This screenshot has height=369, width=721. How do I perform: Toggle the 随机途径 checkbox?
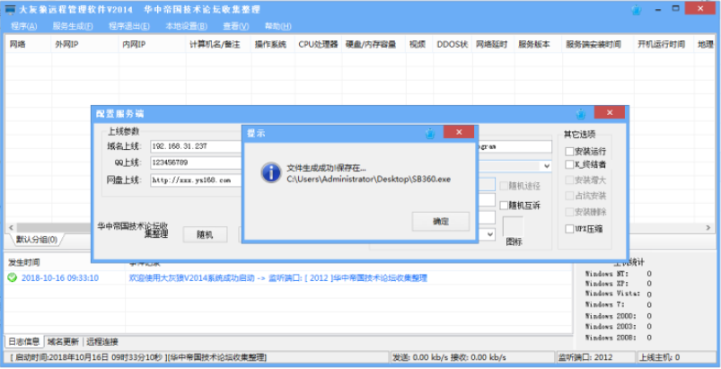[x=504, y=186]
